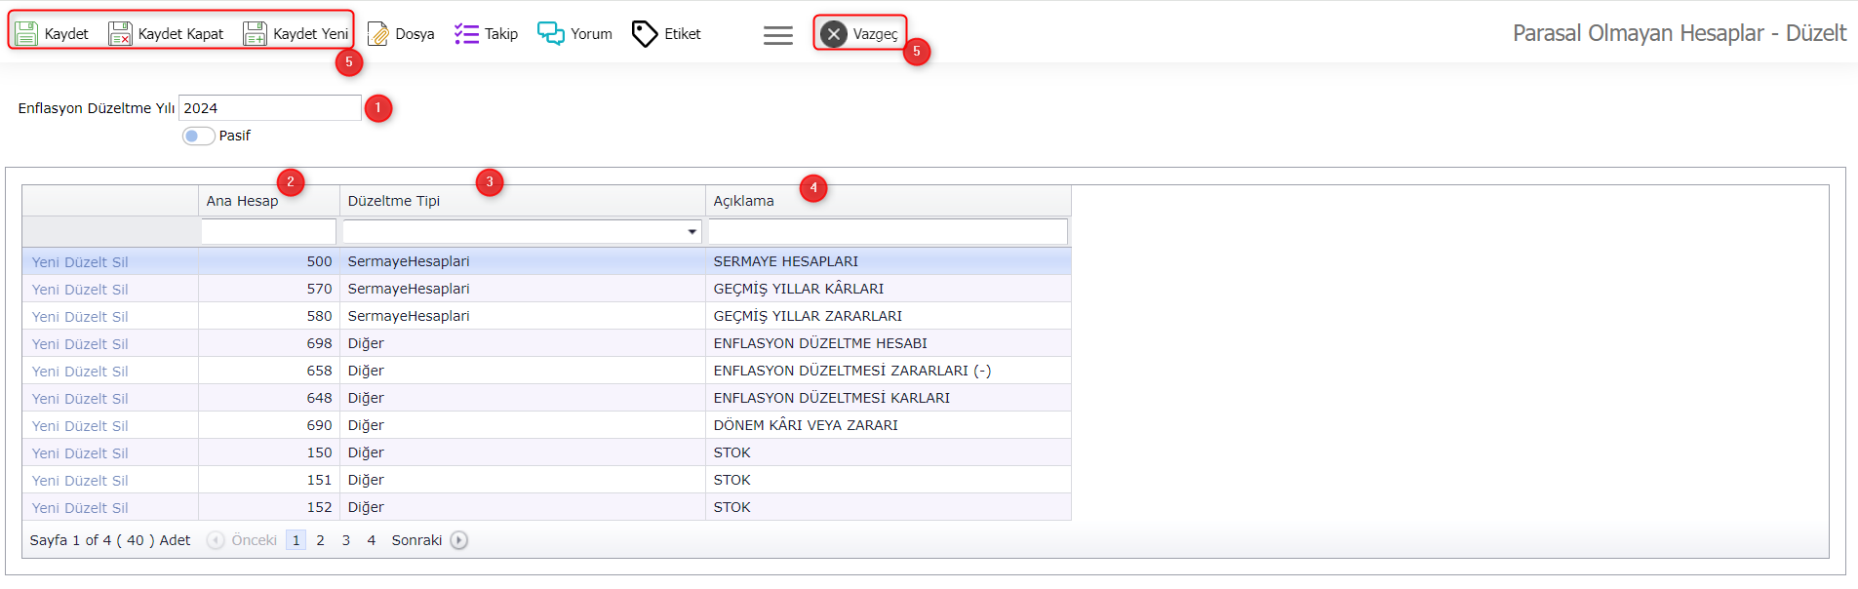This screenshot has height=589, width=1858.
Task: Click Yeni in the row for account 698
Action: [x=45, y=344]
